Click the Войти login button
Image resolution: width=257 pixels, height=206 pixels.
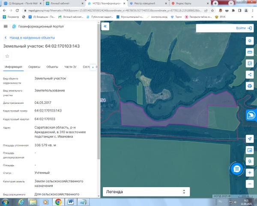[244, 28]
